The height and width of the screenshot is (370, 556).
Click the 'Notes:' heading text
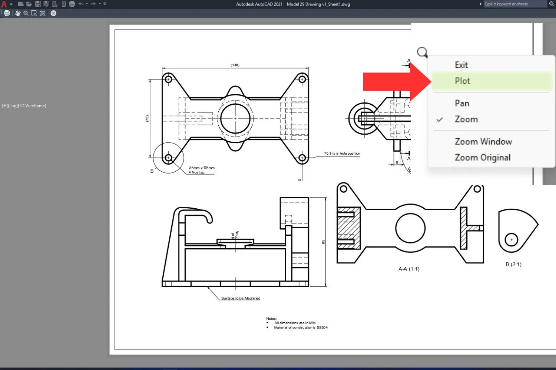click(271, 319)
